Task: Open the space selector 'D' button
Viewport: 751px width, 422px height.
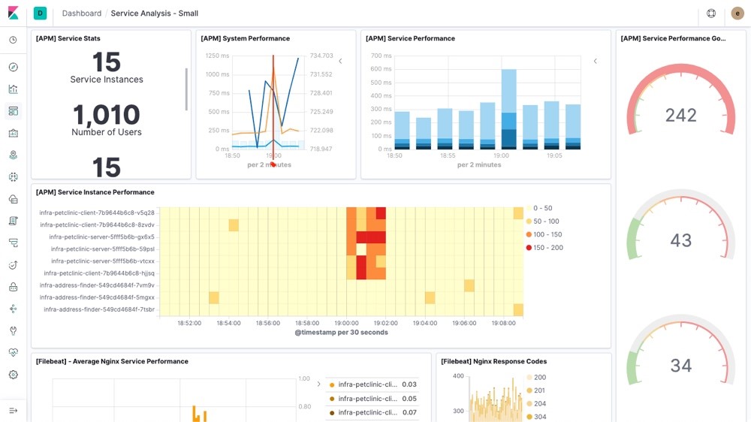Action: coord(40,14)
